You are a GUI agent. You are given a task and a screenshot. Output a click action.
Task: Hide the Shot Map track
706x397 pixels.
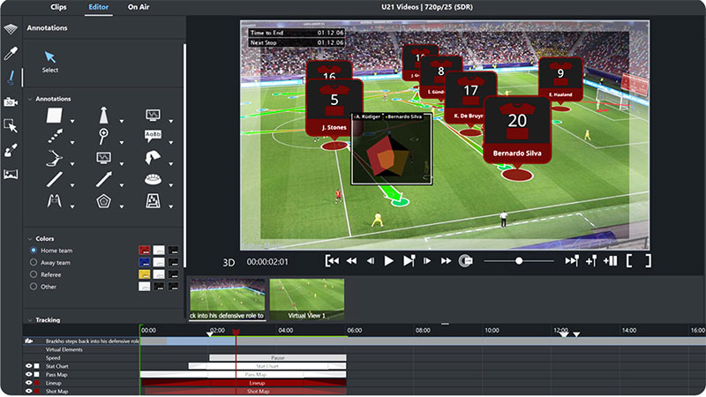[x=29, y=391]
